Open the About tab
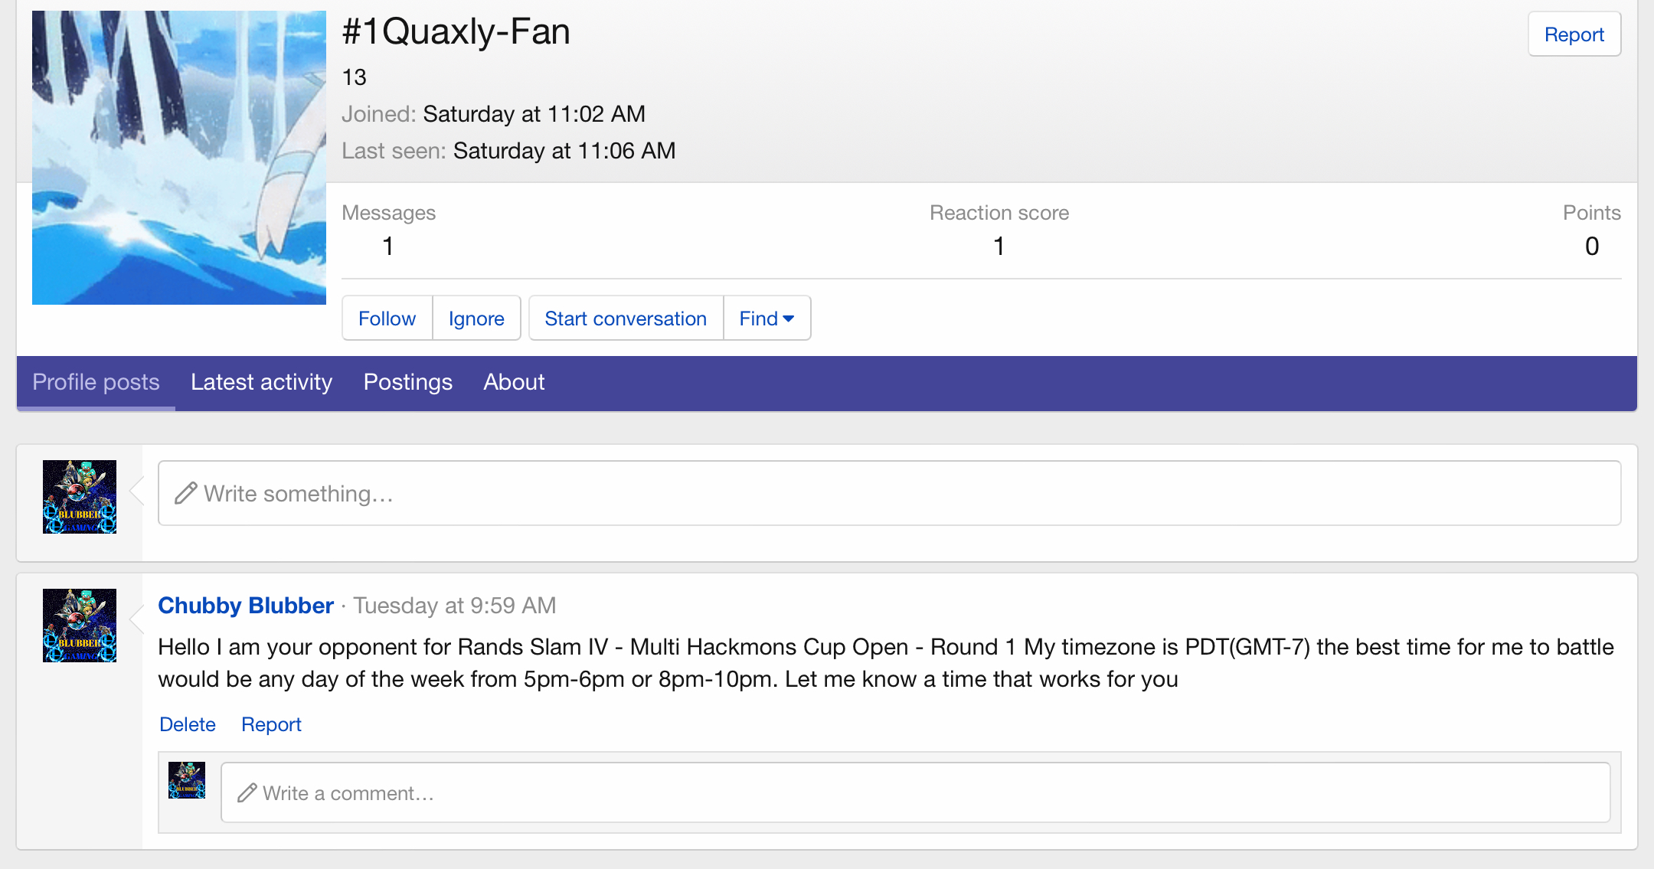The height and width of the screenshot is (869, 1654). (514, 382)
